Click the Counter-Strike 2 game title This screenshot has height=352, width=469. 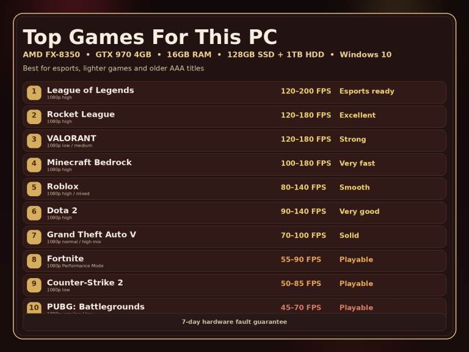(x=85, y=283)
